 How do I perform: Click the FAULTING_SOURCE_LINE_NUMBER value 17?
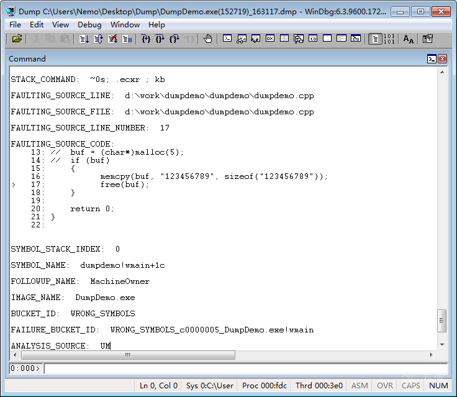165,128
